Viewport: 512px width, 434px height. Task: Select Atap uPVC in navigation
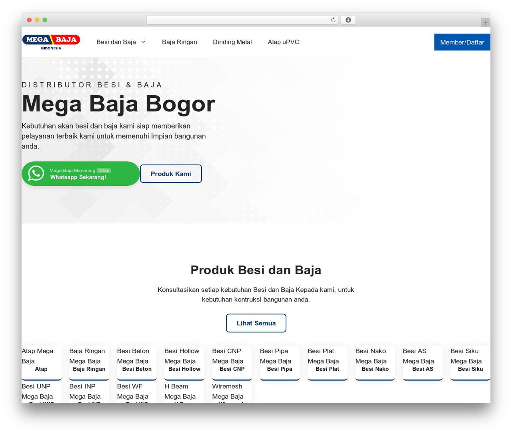point(283,42)
